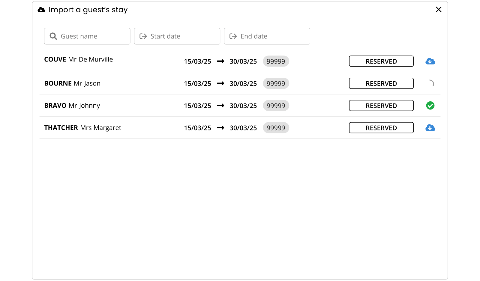
Task: Click the Import a guest's stay title
Action: click(88, 10)
